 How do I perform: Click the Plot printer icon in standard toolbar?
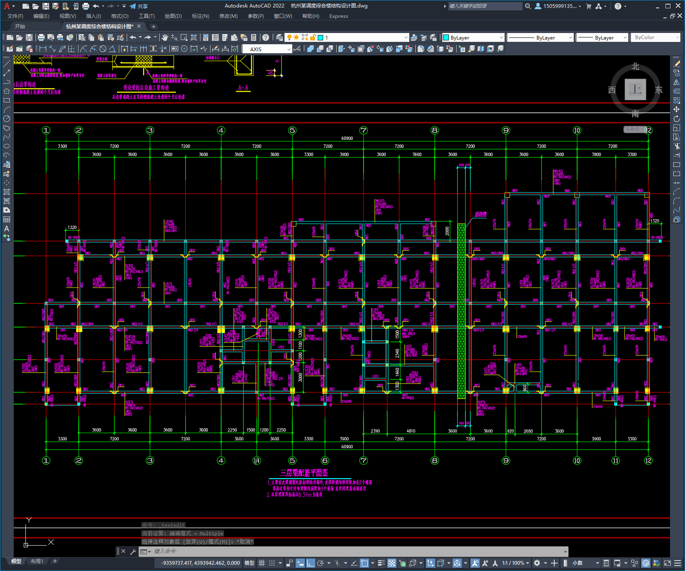point(41,37)
